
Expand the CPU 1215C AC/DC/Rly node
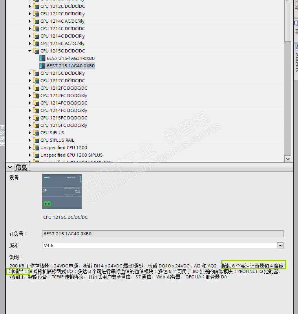[30, 43]
